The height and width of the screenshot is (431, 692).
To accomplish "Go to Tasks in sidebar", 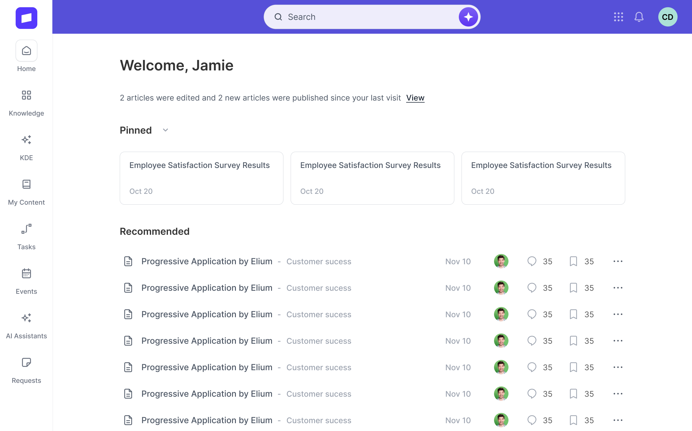I will pyautogui.click(x=26, y=237).
